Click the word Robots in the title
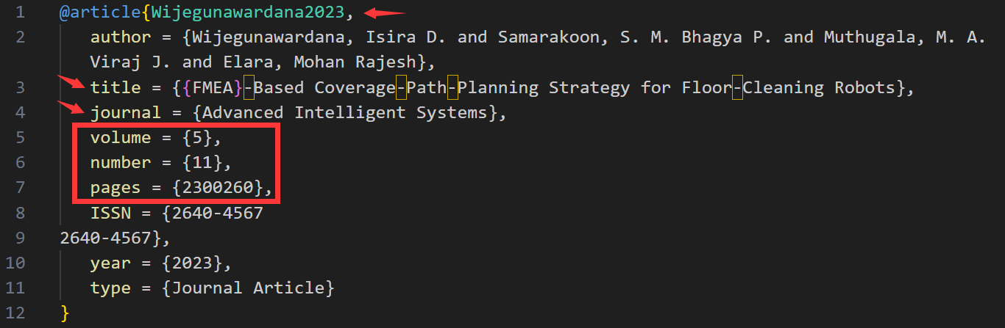The width and height of the screenshot is (1005, 328). click(x=864, y=88)
